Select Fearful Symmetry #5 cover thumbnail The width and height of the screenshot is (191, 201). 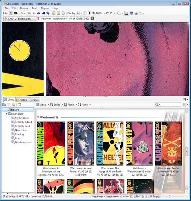coord(168,143)
